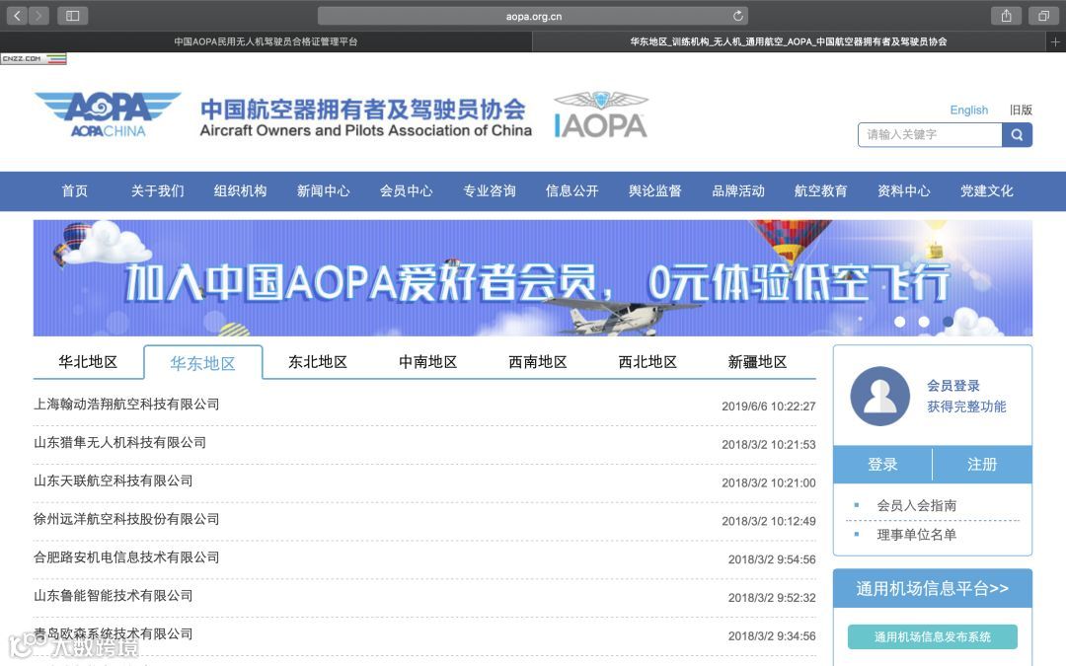This screenshot has height=666, width=1066.
Task: Select the 中南地区 region tab
Action: pos(428,362)
